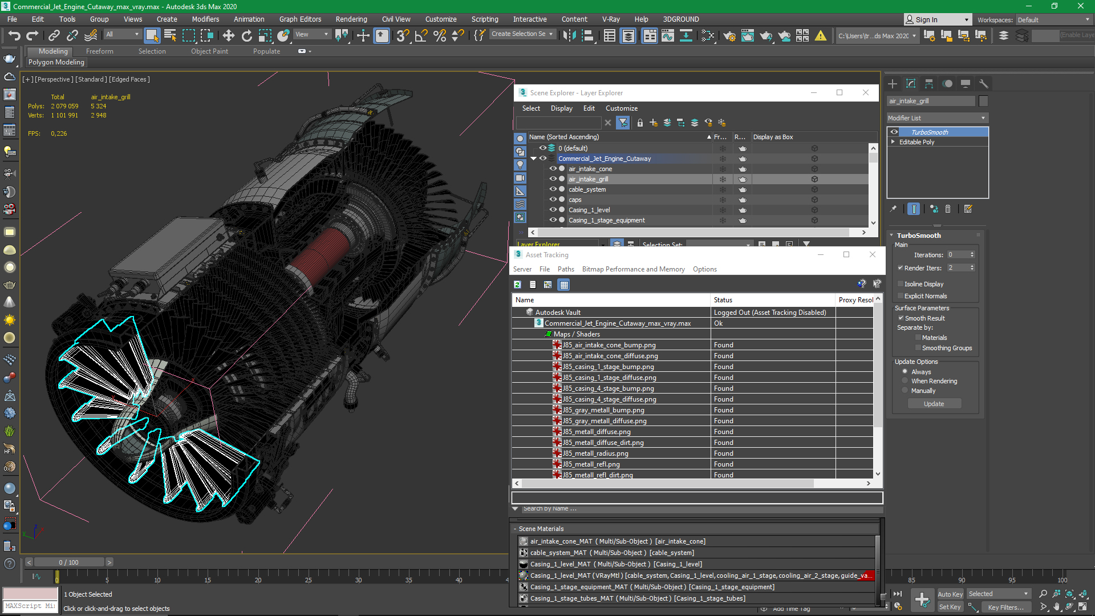The image size is (1095, 616).
Task: Choose the Select and Move tool
Action: pyautogui.click(x=228, y=35)
